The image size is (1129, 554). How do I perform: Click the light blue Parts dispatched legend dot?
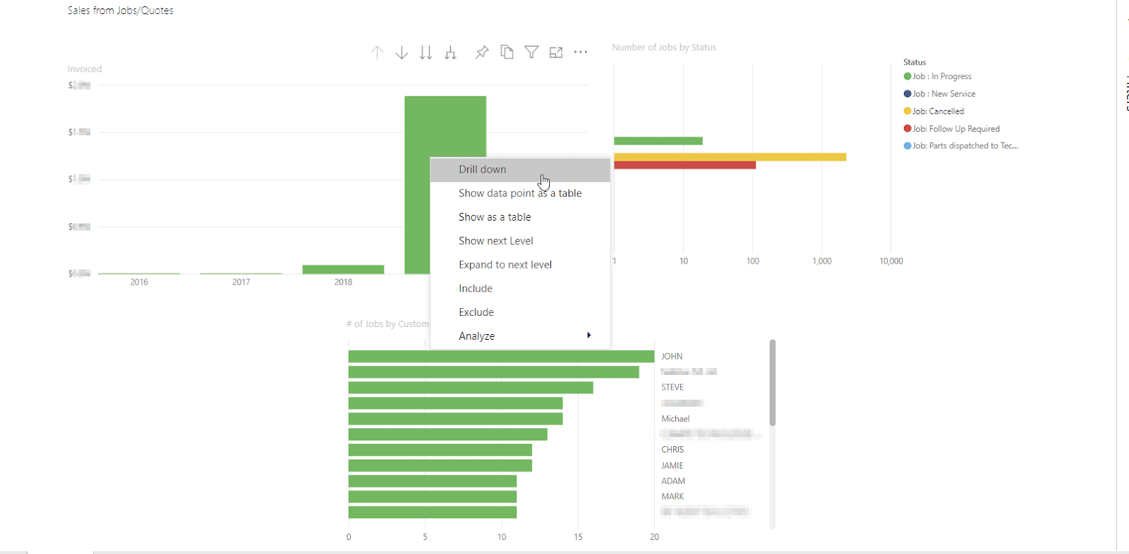[907, 146]
